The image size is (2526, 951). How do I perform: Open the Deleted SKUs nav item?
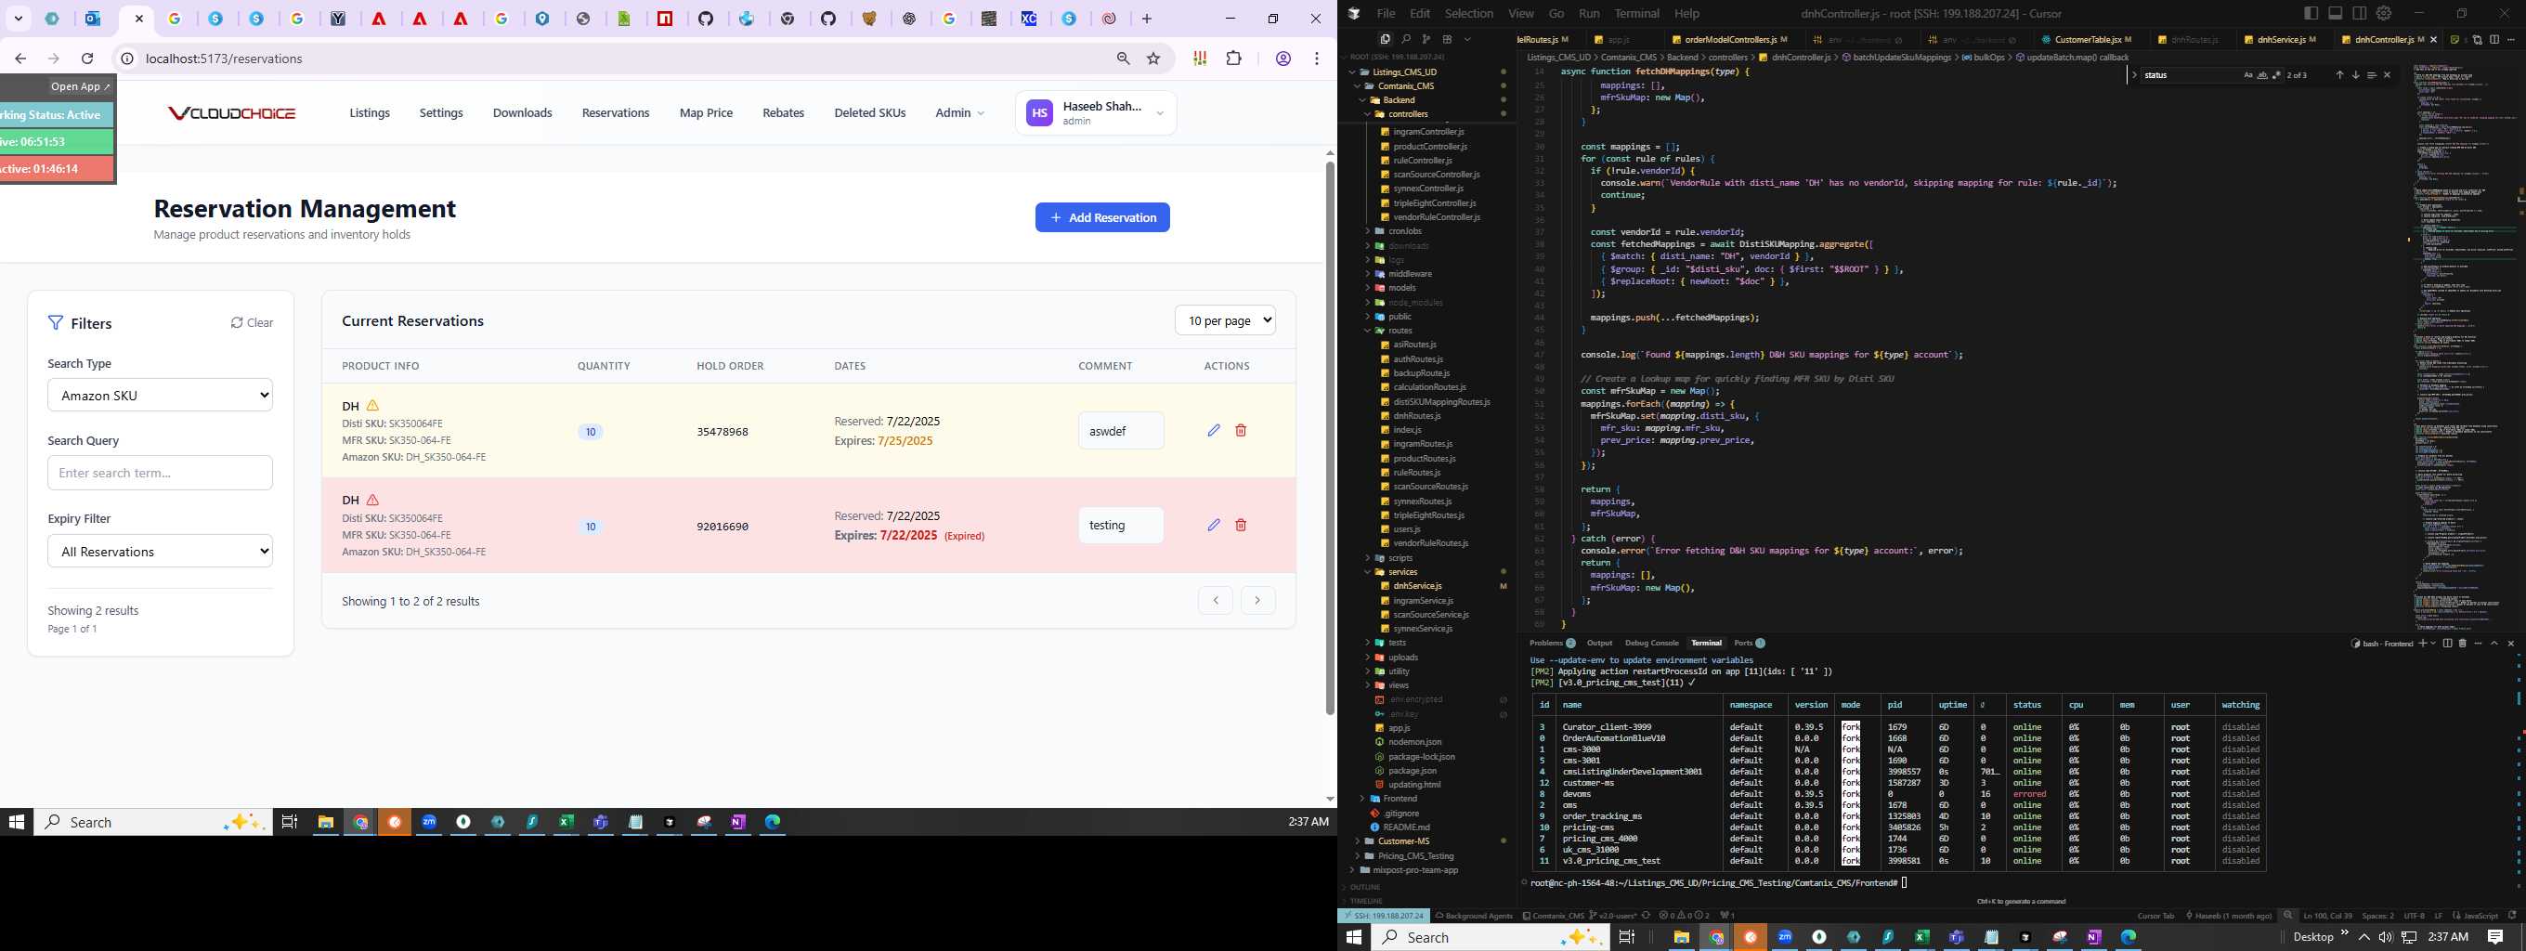coord(870,112)
